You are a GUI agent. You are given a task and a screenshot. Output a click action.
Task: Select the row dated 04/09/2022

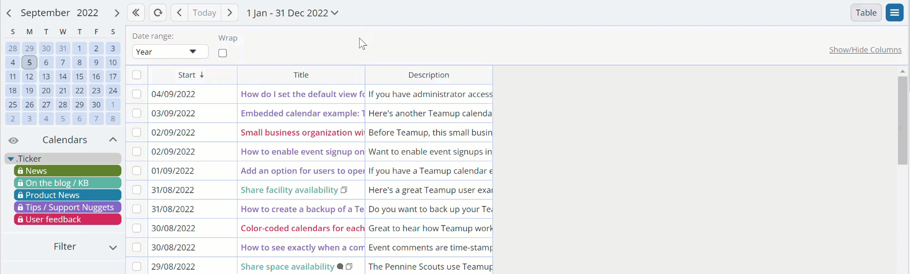(137, 94)
